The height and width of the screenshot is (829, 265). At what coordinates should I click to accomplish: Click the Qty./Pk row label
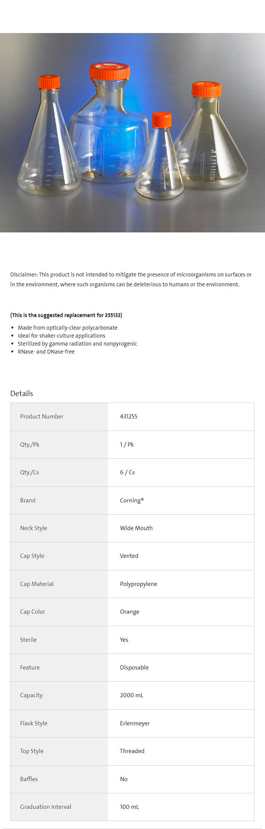[x=30, y=445]
